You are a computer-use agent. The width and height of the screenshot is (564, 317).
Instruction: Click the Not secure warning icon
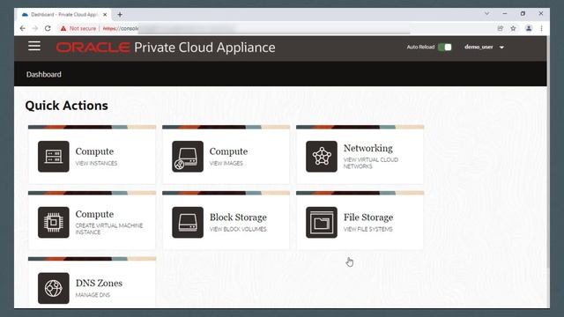point(63,28)
